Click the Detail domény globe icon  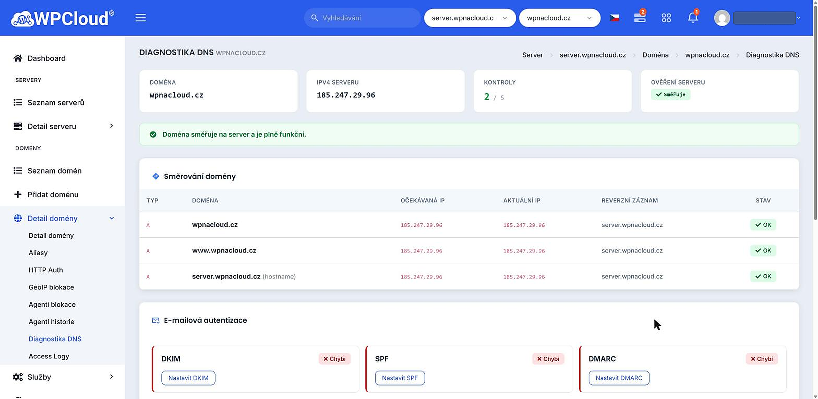18,218
